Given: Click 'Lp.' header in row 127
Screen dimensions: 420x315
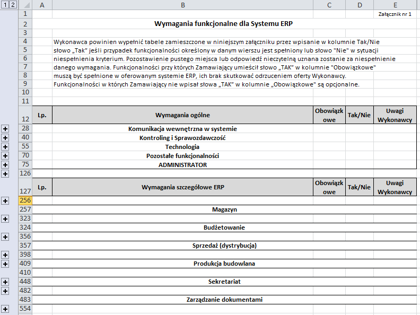Looking at the screenshot, I should point(42,187).
